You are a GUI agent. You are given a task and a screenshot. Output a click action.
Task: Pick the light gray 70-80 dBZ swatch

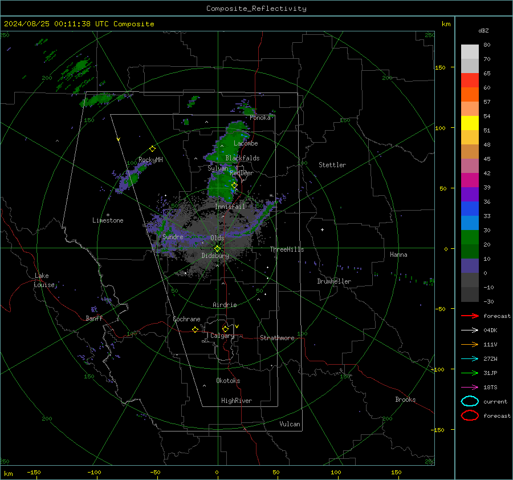(470, 52)
